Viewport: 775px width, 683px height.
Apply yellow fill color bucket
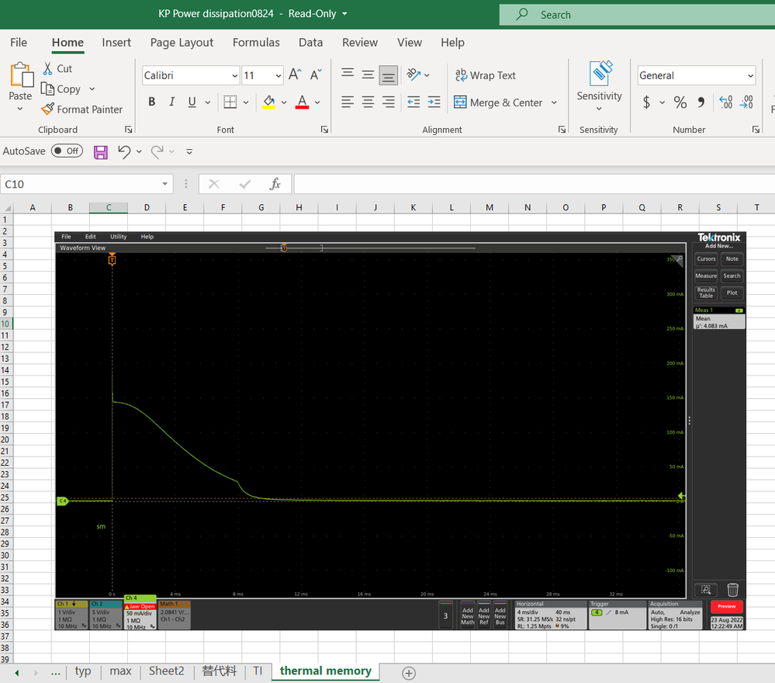[x=269, y=102]
